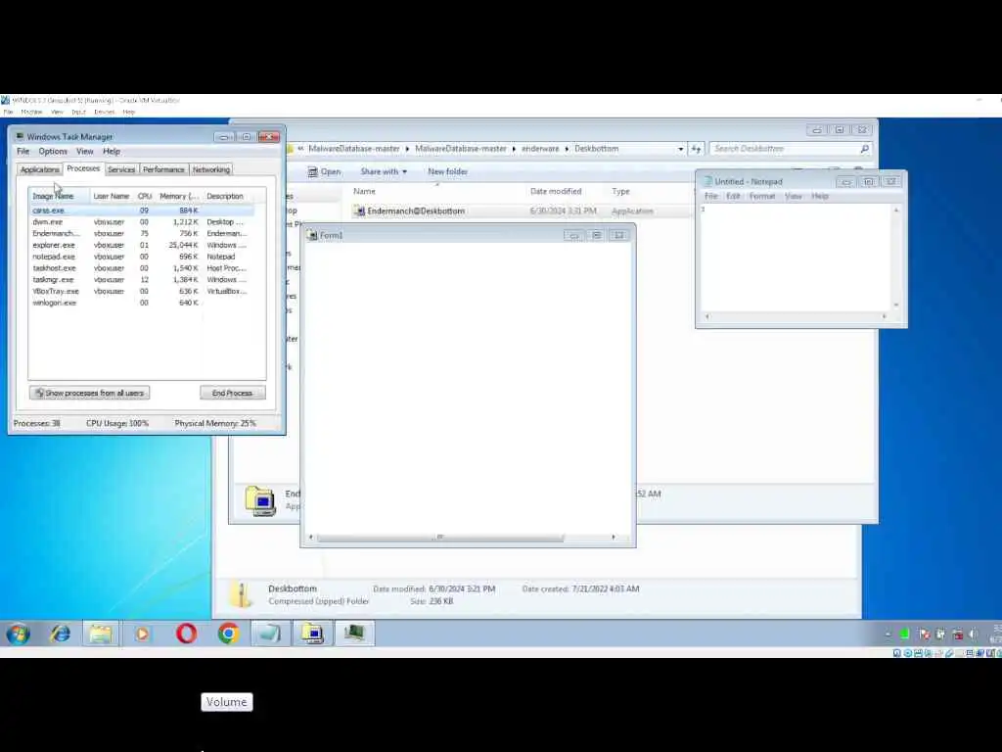Click the Notepad title bar icon
This screenshot has height=752, width=1002.
click(707, 181)
